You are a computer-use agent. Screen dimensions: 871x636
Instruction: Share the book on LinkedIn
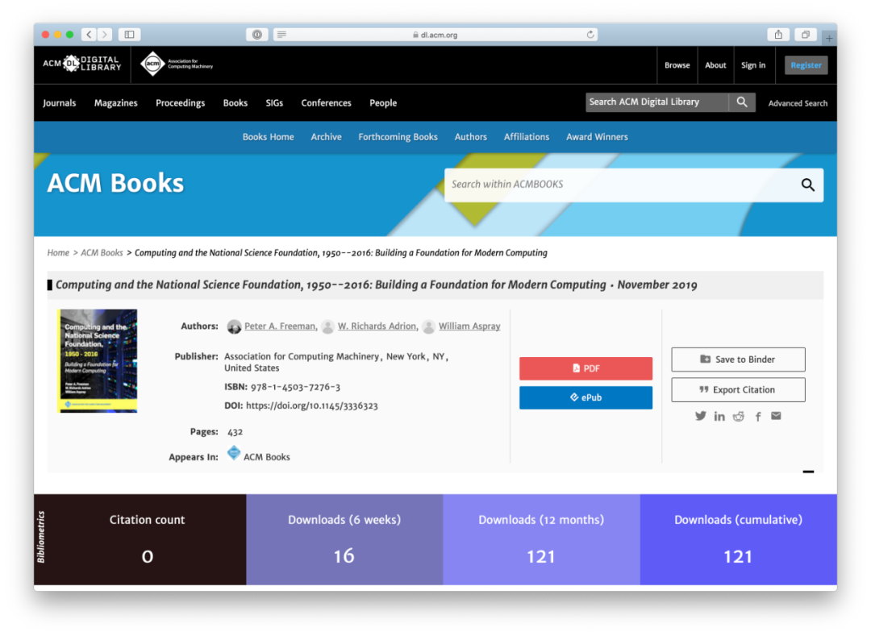click(x=719, y=416)
